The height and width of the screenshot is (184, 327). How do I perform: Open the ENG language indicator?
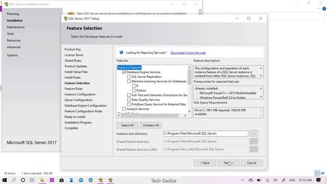point(292,180)
